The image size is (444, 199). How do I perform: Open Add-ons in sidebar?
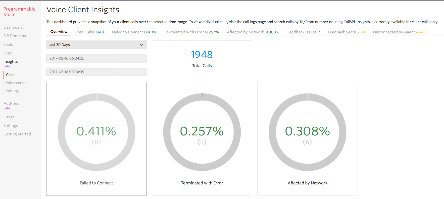tap(11, 103)
